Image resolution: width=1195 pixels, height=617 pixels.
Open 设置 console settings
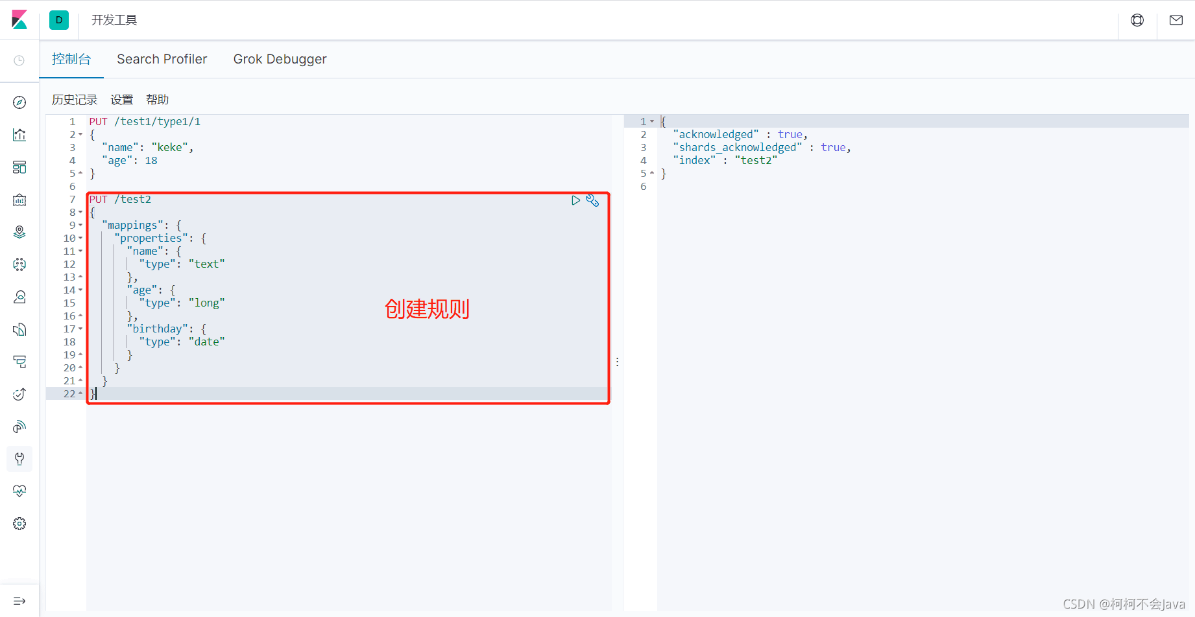click(122, 100)
